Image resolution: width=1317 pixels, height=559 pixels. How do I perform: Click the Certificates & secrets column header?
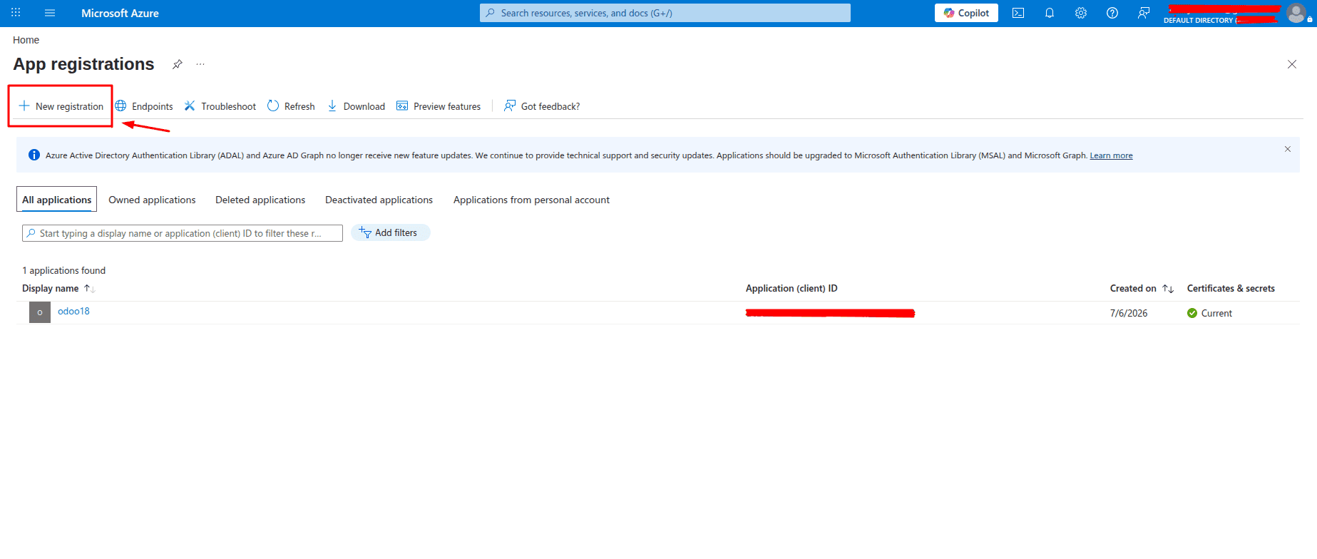(1231, 288)
